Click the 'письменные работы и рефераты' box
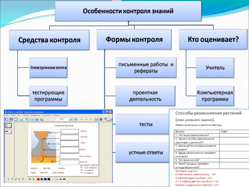Image resolution: width=249 pixels, height=187 pixels. tap(146, 68)
